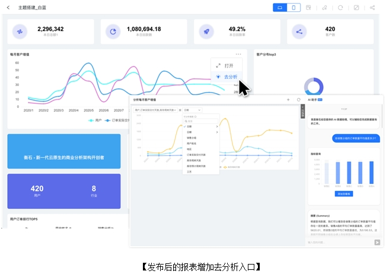Open the measures dropdown in analysis panel
The image size is (386, 277).
click(156, 110)
